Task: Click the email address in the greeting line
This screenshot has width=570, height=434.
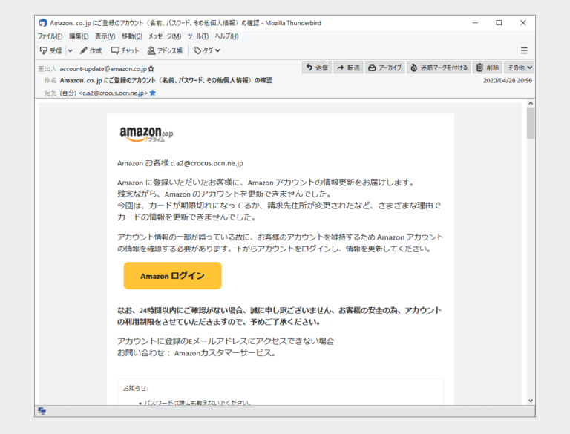Action: click(x=207, y=163)
